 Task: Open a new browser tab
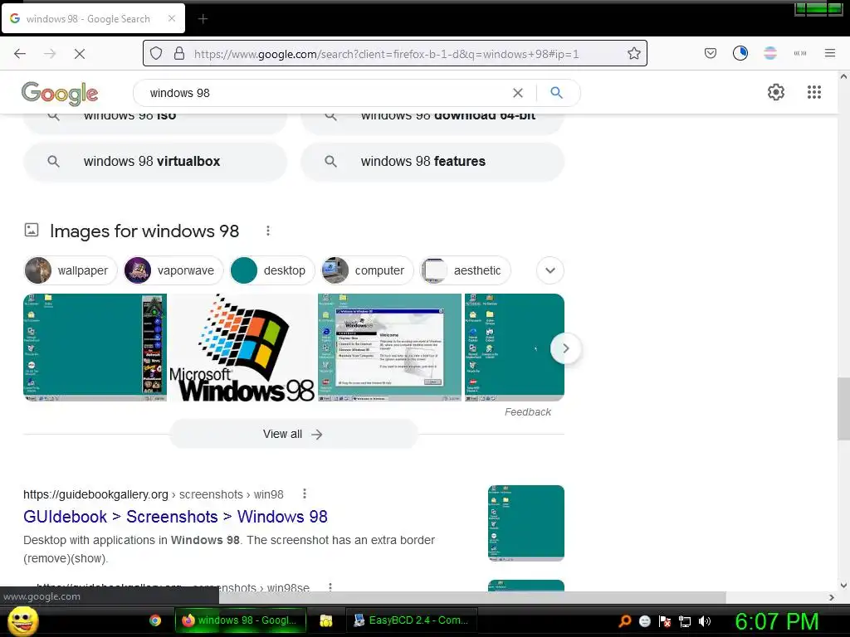(x=203, y=19)
